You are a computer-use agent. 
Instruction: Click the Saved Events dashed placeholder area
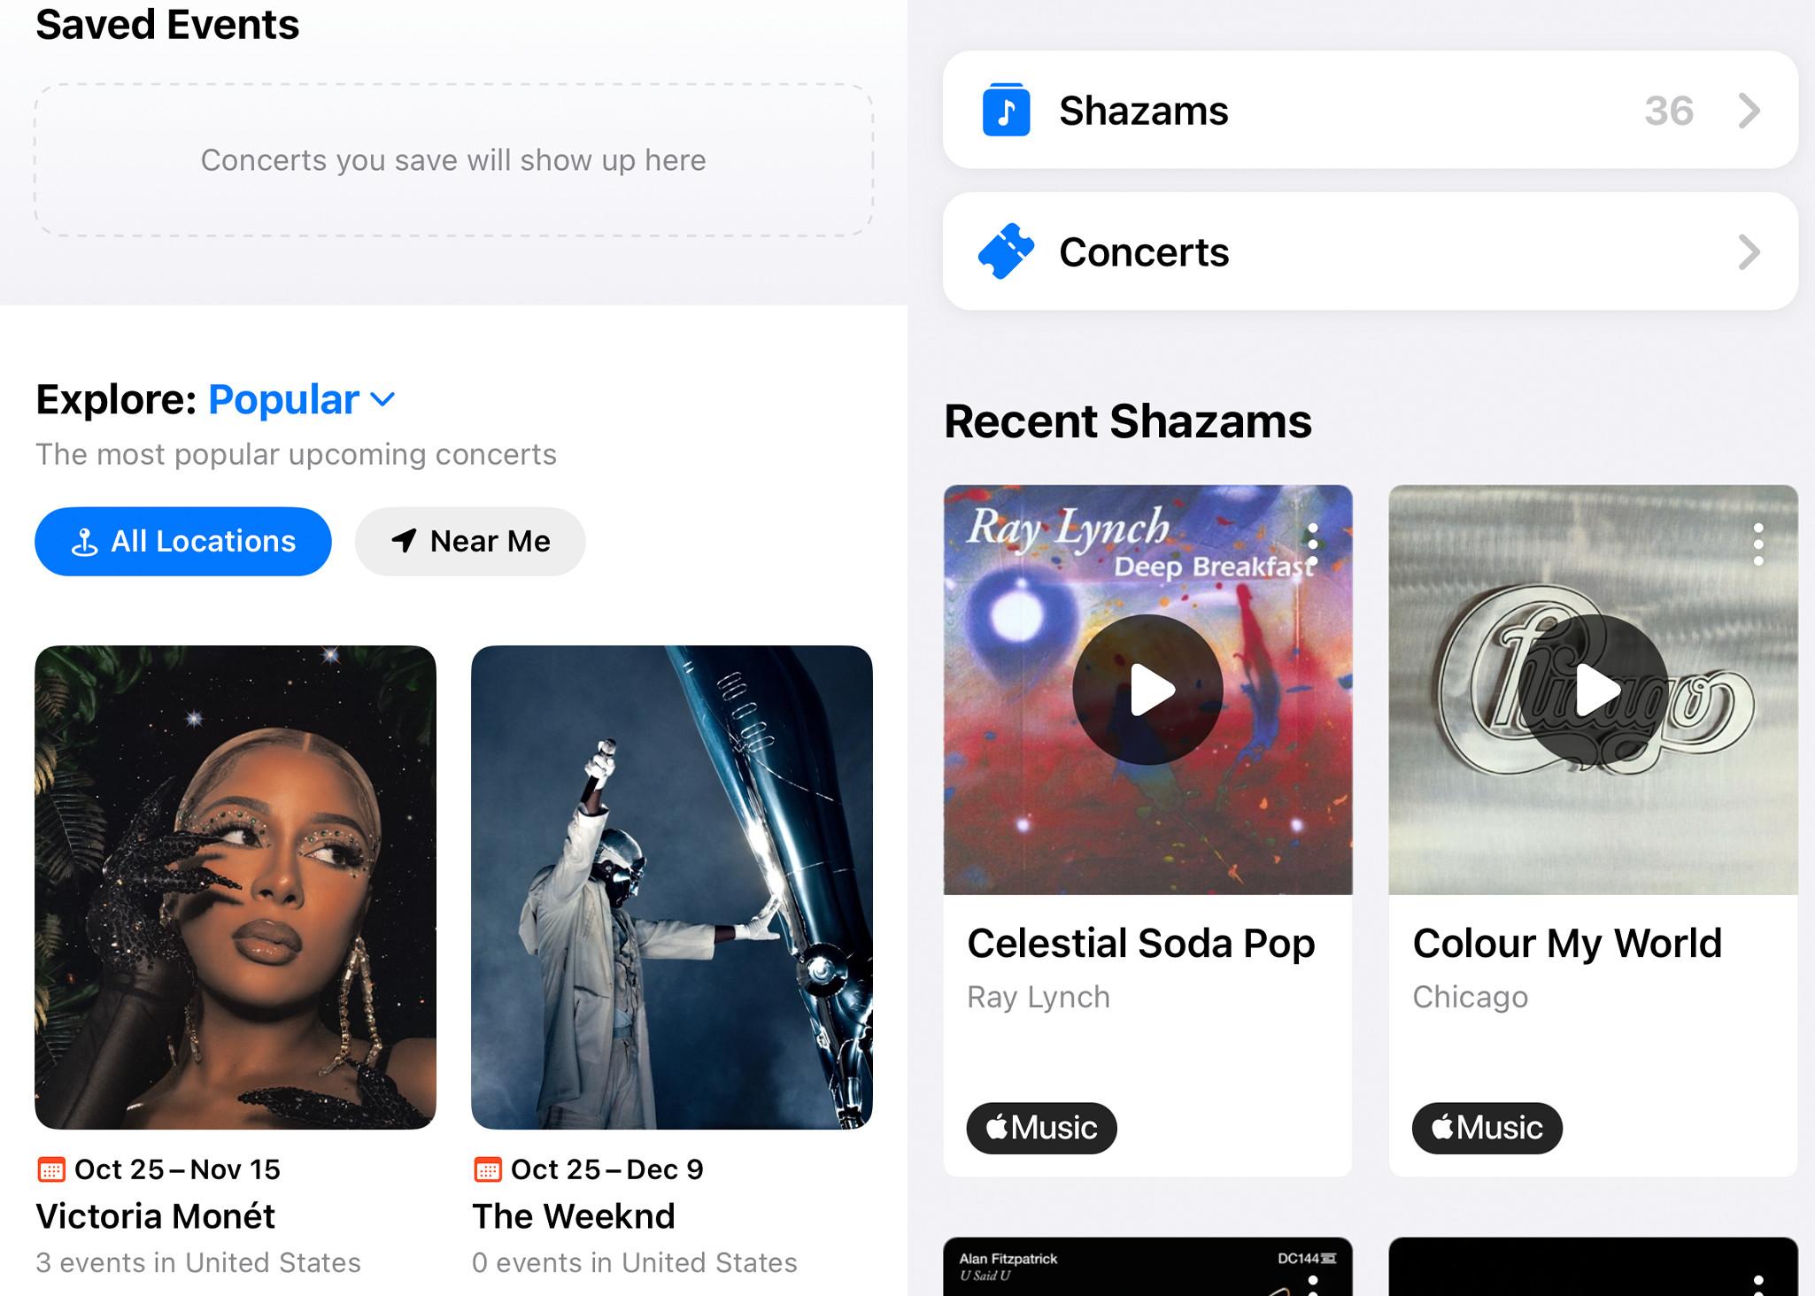(x=454, y=160)
